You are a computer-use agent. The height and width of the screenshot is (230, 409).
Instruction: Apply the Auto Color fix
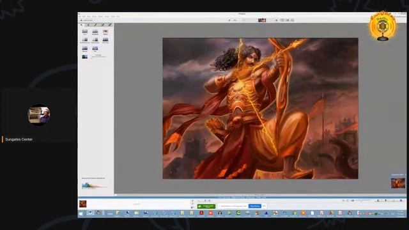[105, 40]
